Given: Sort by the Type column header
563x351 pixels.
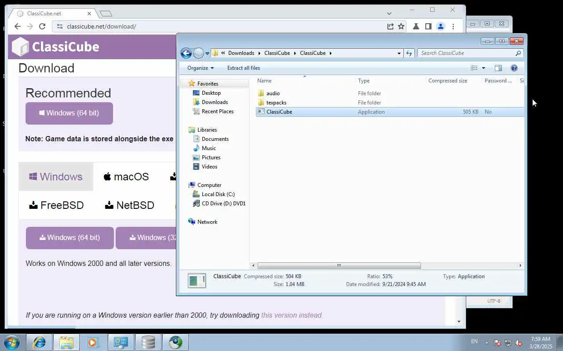Looking at the screenshot, I should tap(390, 81).
